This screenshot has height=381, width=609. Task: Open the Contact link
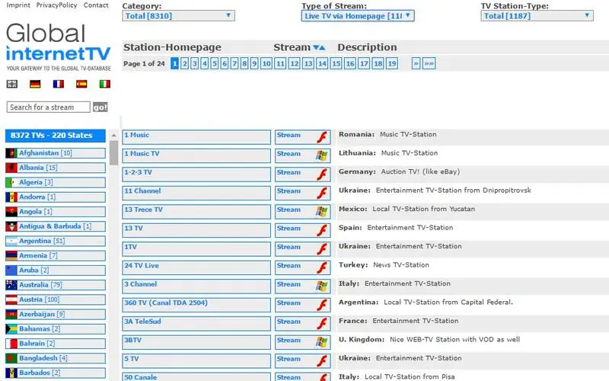pyautogui.click(x=96, y=5)
